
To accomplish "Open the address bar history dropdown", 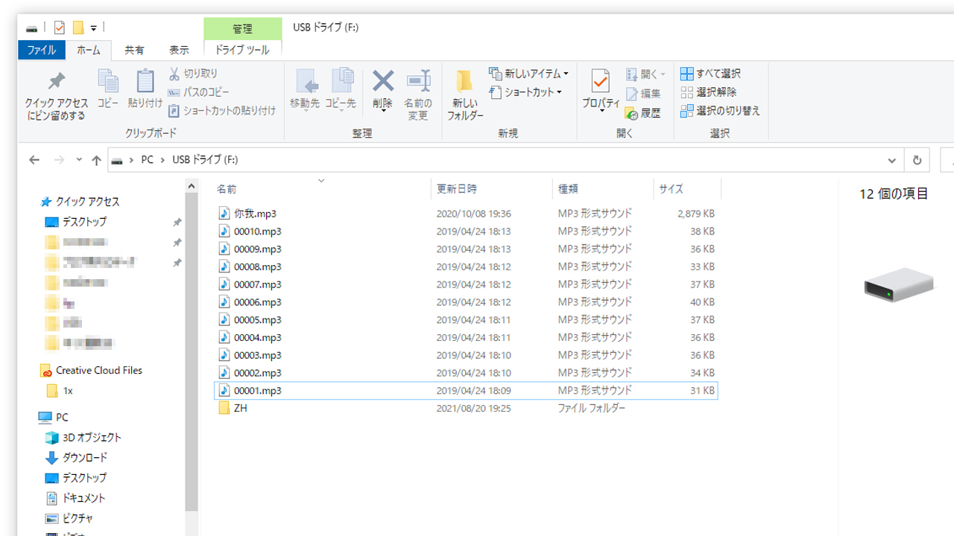I will pyautogui.click(x=892, y=160).
